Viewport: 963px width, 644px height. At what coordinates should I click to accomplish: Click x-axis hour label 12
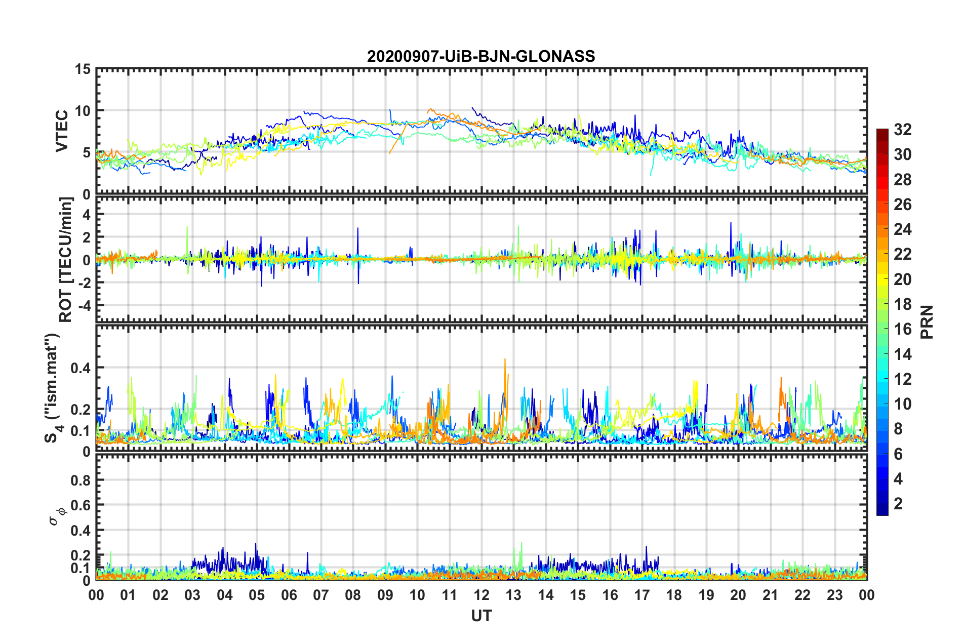481,595
